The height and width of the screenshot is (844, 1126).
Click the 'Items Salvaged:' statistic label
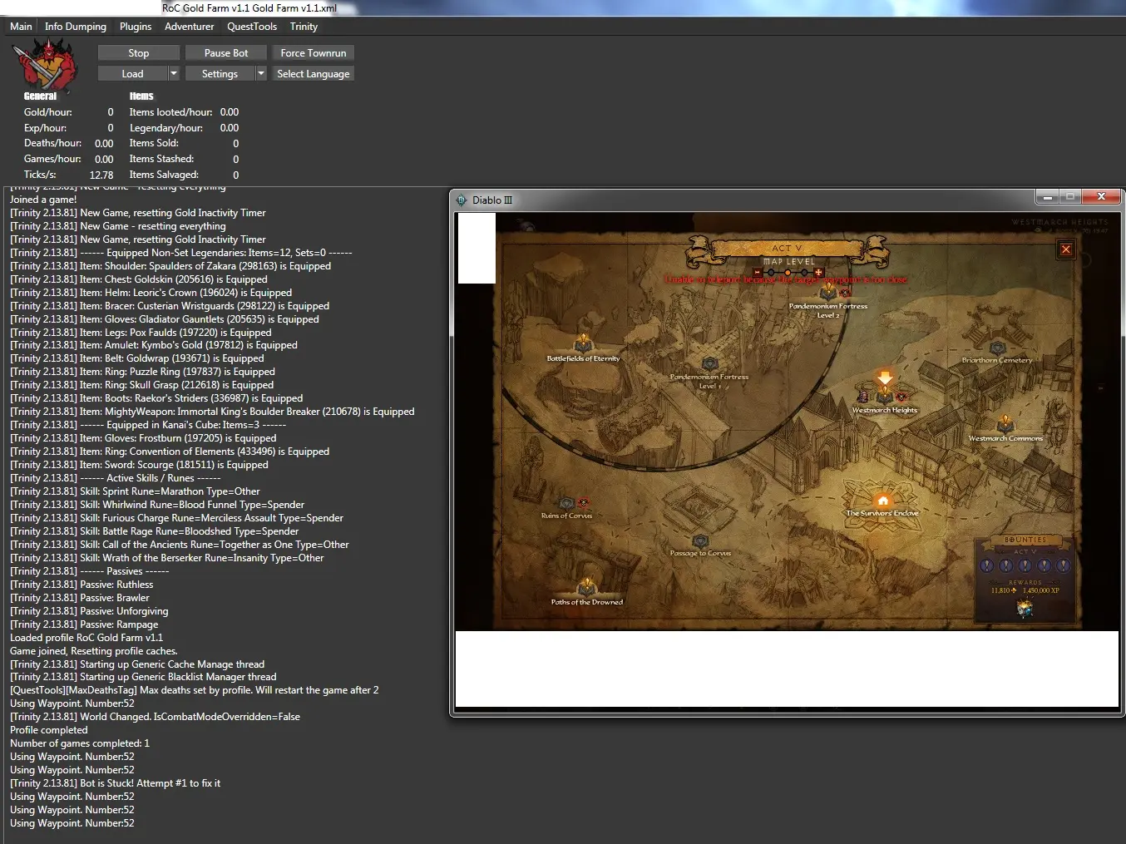coord(164,175)
